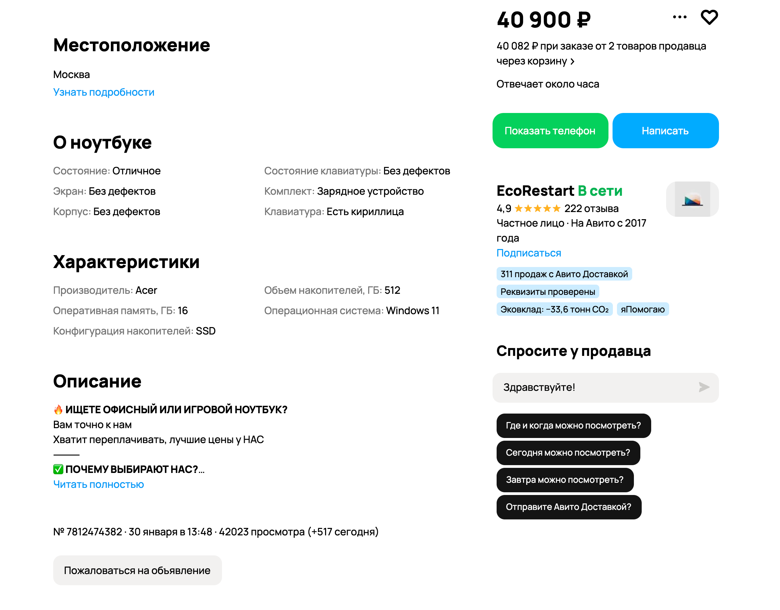Screen dimensions: 780x610
Task: Send message with the arrow icon
Action: pos(704,387)
